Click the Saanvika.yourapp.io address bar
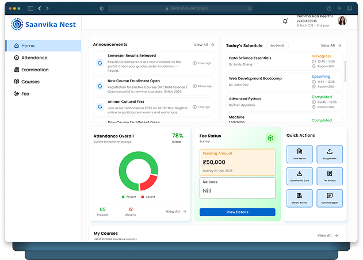363x260 pixels. click(180, 9)
